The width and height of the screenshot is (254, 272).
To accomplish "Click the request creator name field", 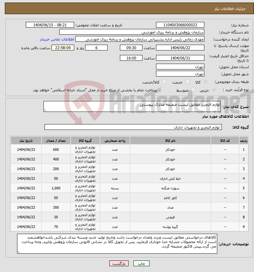I will coord(140,39).
